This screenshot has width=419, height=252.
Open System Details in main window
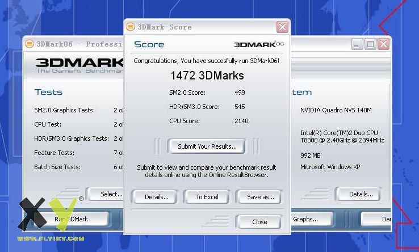click(359, 194)
